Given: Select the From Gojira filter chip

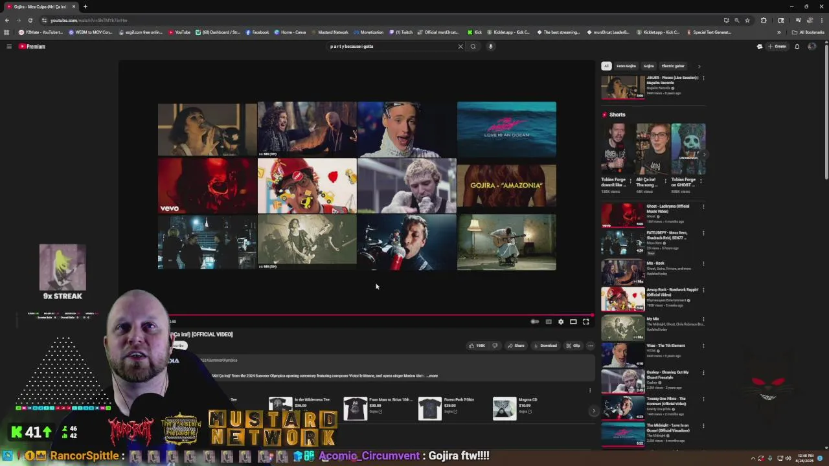Looking at the screenshot, I should coord(626,66).
